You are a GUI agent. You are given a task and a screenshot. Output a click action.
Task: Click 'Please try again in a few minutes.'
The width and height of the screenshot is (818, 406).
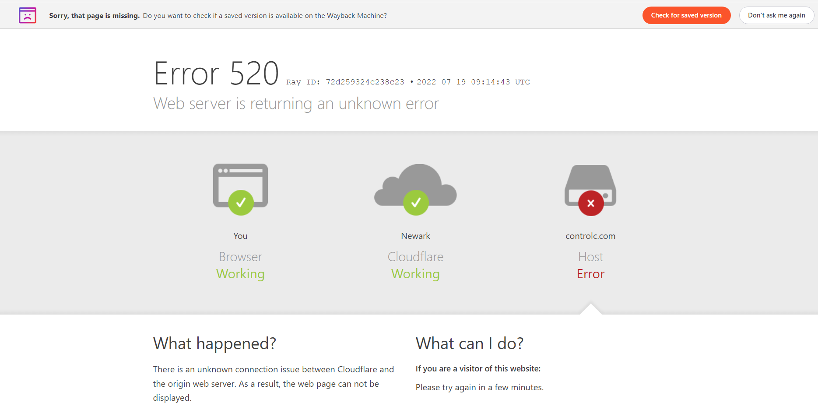click(x=479, y=388)
